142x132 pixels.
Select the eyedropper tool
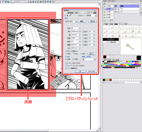tap(106, 36)
